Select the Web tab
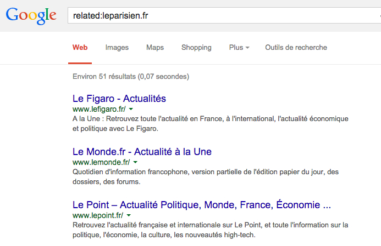The width and height of the screenshot is (381, 246). pos(80,48)
